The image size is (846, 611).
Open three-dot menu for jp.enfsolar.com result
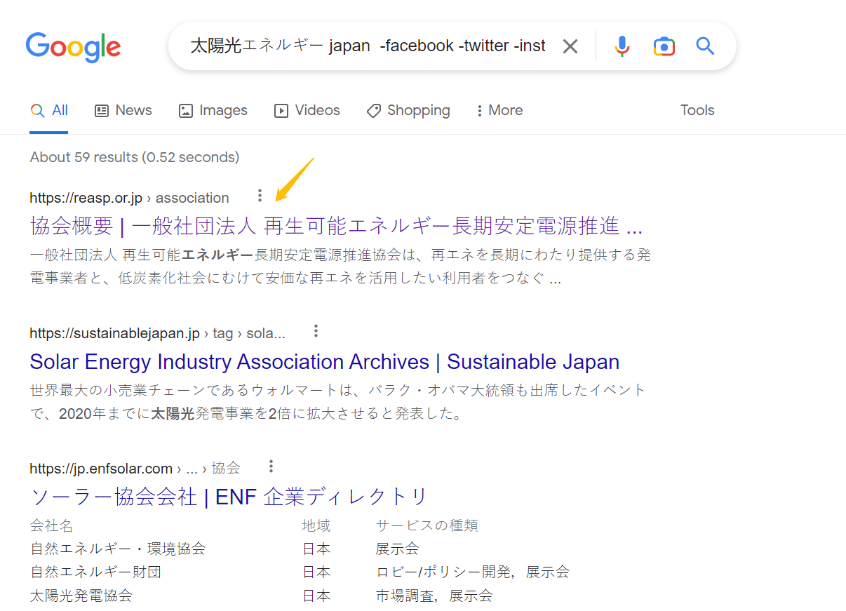coord(271,466)
